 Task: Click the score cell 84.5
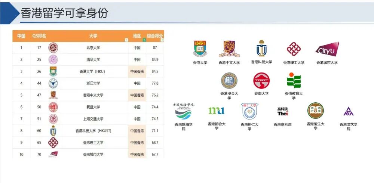(155, 71)
